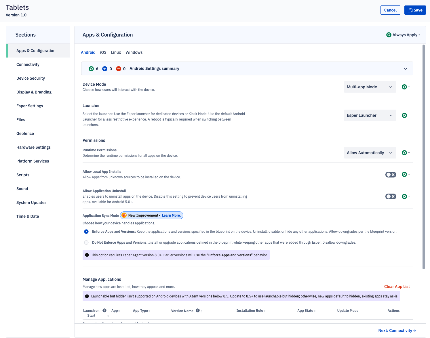
Task: Click the green target icon next to Launcher dropdown
Action: click(x=404, y=115)
